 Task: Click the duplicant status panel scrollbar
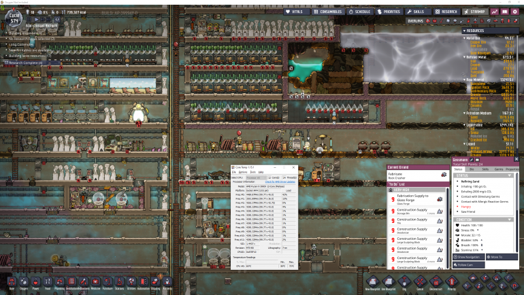click(517, 192)
